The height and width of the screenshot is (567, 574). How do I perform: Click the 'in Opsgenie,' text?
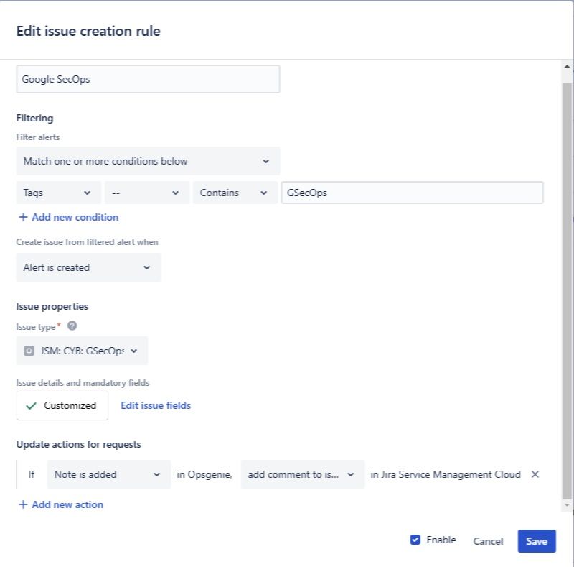(204, 474)
